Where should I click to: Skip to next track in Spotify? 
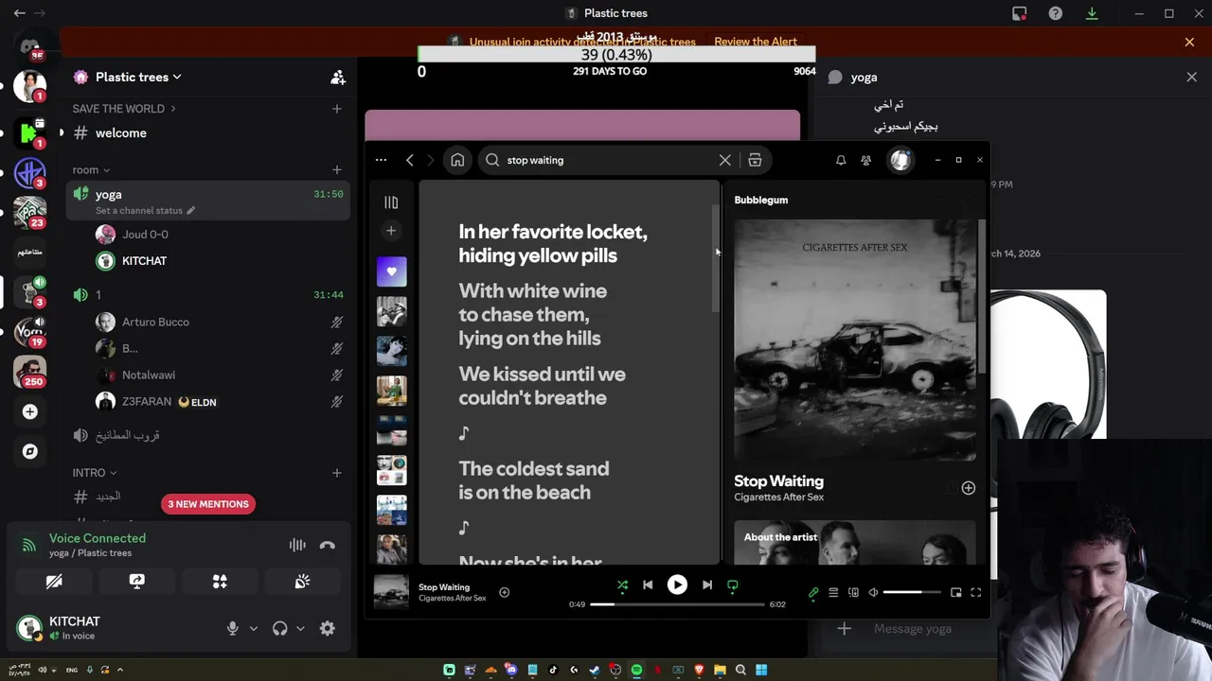(x=706, y=585)
